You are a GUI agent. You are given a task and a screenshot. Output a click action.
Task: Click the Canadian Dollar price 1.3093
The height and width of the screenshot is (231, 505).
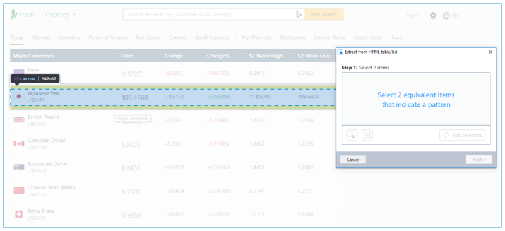tap(131, 145)
